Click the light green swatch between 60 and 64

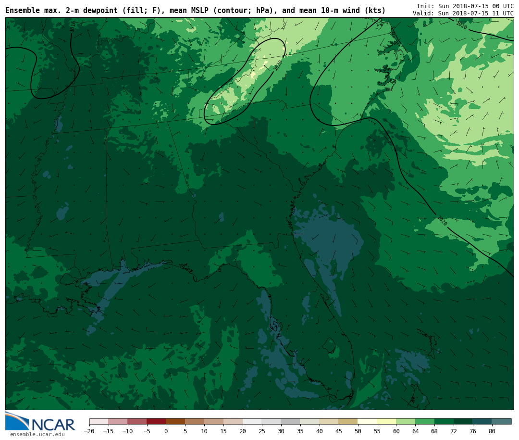(406, 422)
